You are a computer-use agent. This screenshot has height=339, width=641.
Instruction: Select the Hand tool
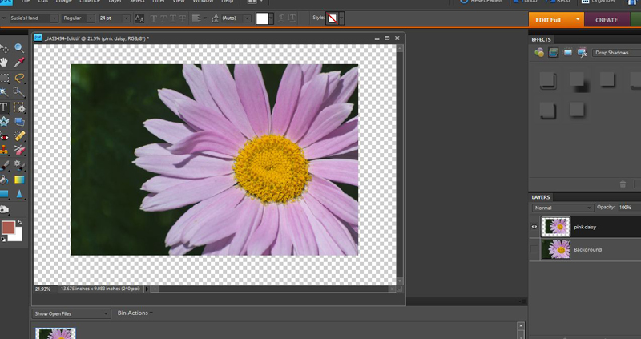(4, 62)
